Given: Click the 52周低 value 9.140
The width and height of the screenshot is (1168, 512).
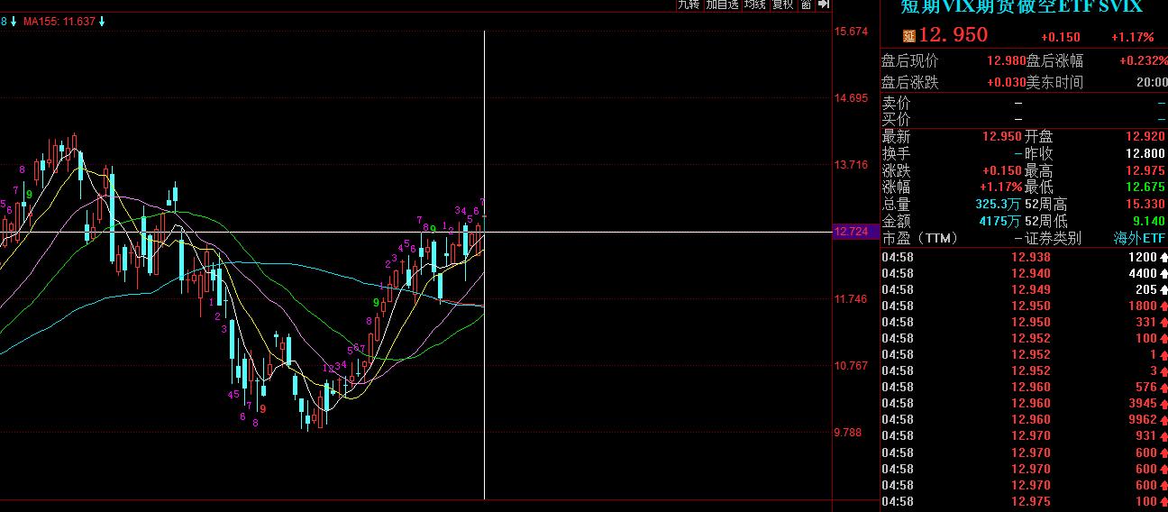Looking at the screenshot, I should coord(1150,222).
